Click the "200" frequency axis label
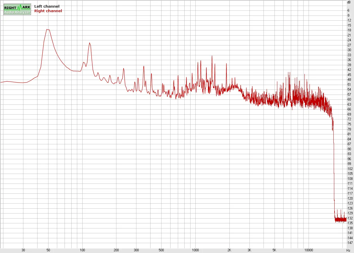This screenshot has height=253, width=354. click(x=116, y=250)
